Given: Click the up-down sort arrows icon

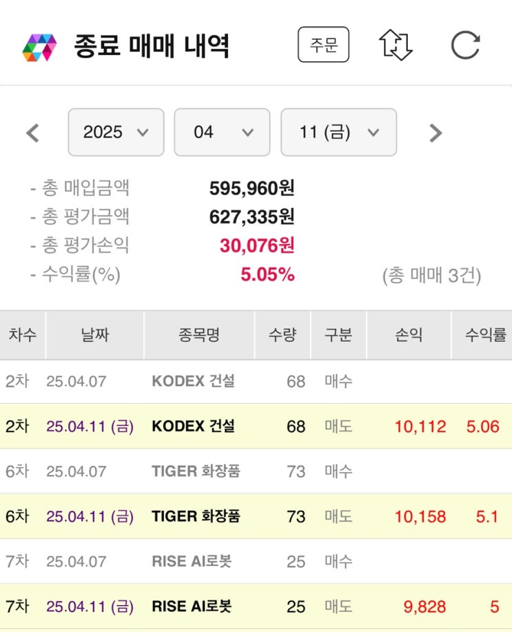Looking at the screenshot, I should [396, 45].
